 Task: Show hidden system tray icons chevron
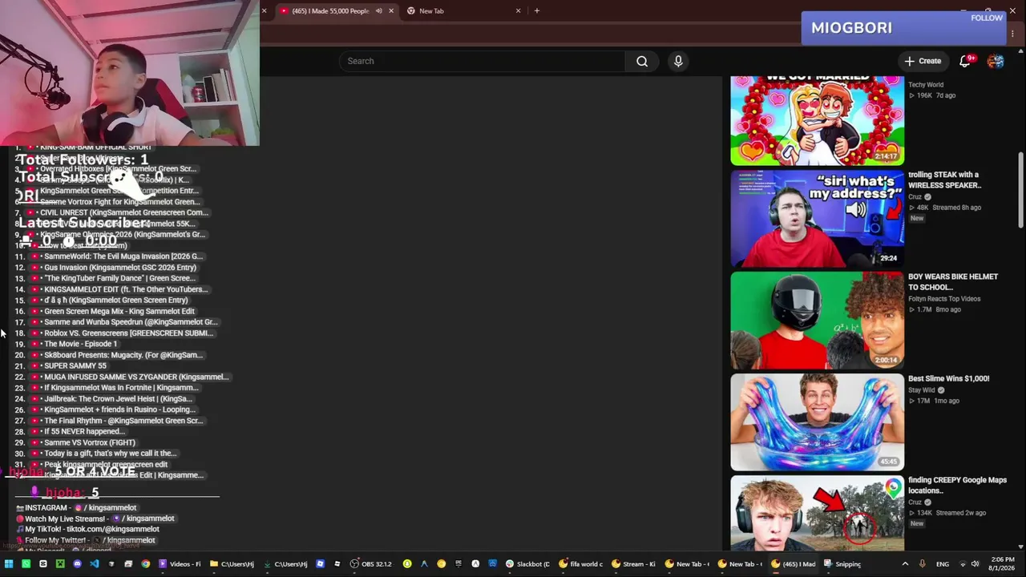pos(905,564)
